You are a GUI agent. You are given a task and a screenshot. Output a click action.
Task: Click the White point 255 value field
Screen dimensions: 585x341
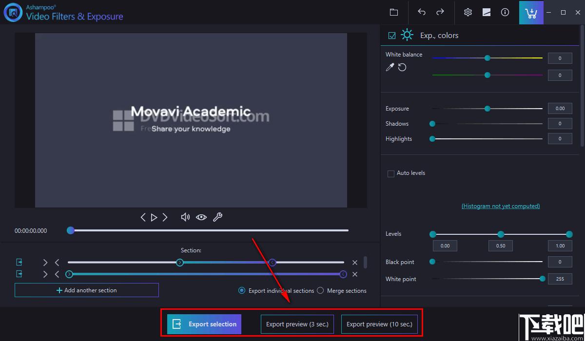click(x=560, y=279)
